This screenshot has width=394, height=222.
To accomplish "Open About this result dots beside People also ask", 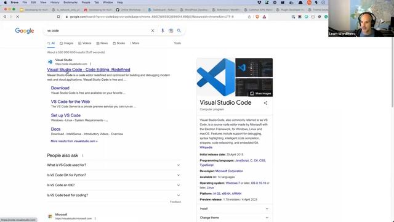I will [82, 155].
